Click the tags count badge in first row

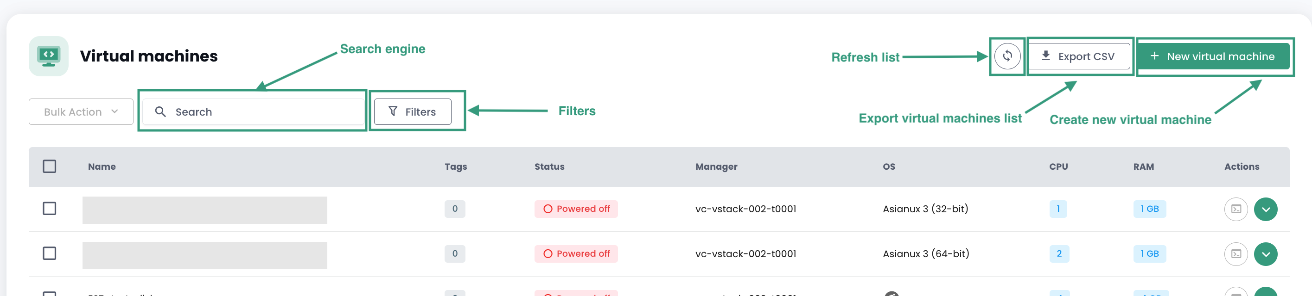[x=454, y=209]
